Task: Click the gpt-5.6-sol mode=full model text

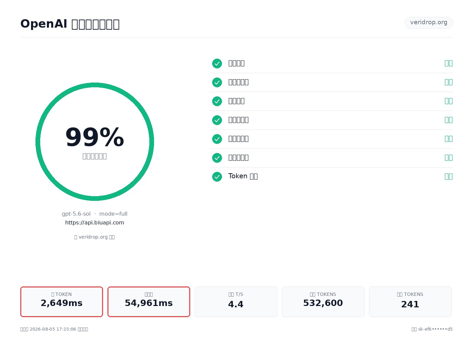Action: (95, 214)
